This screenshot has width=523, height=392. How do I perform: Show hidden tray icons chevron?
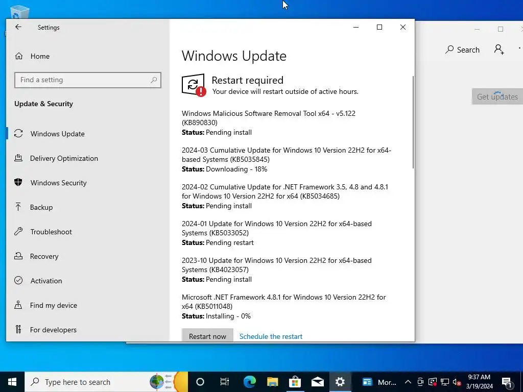[x=408, y=382]
